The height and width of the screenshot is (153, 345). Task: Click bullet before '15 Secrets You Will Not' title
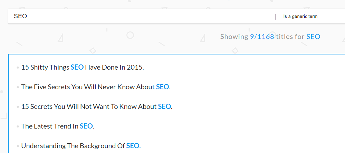pyautogui.click(x=18, y=107)
